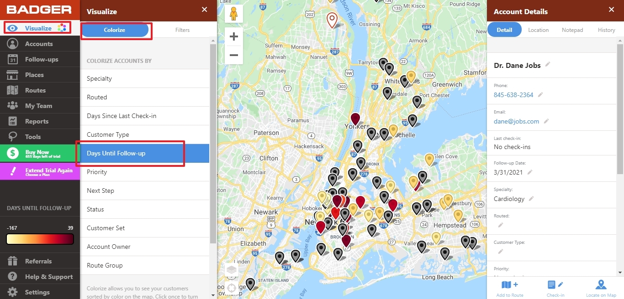
Task: Check in to Dr. Dane Jobs
Action: pyautogui.click(x=555, y=289)
